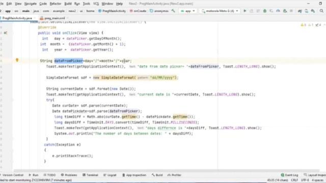326x183 pixels.
Task: Click the override gutter icon beside onClick
Action: tap(6, 33)
